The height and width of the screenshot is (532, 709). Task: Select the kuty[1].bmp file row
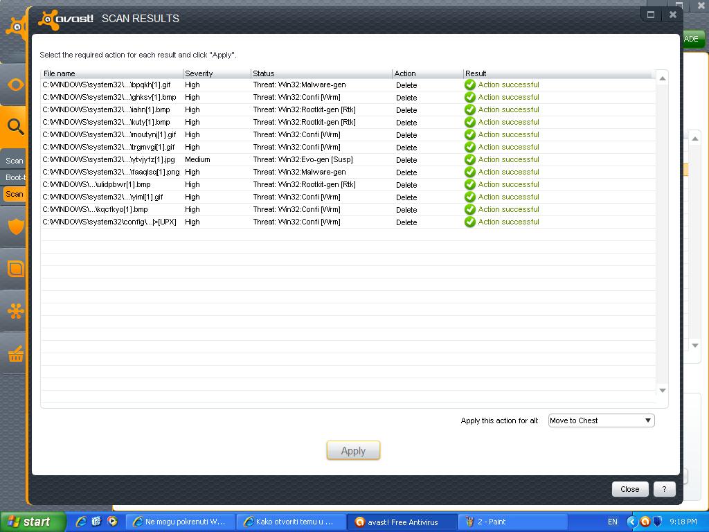(348, 122)
